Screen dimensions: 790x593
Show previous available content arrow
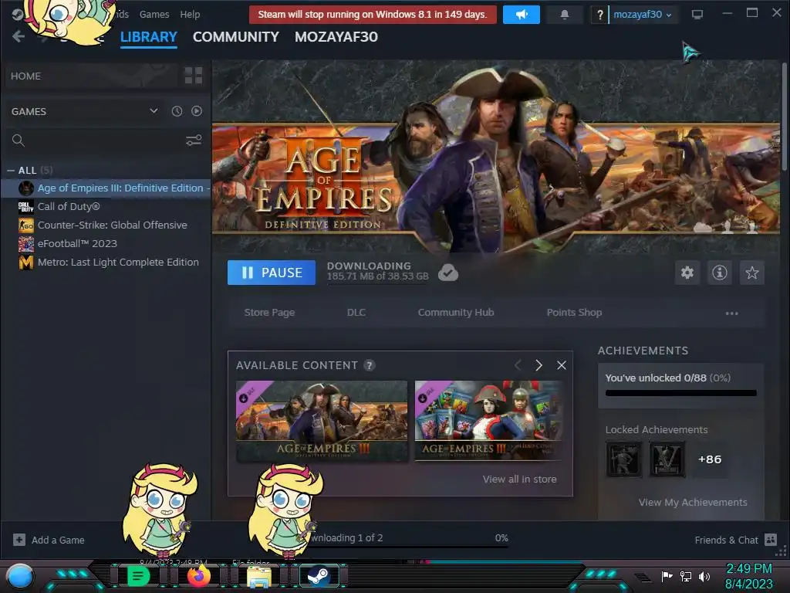pos(518,365)
